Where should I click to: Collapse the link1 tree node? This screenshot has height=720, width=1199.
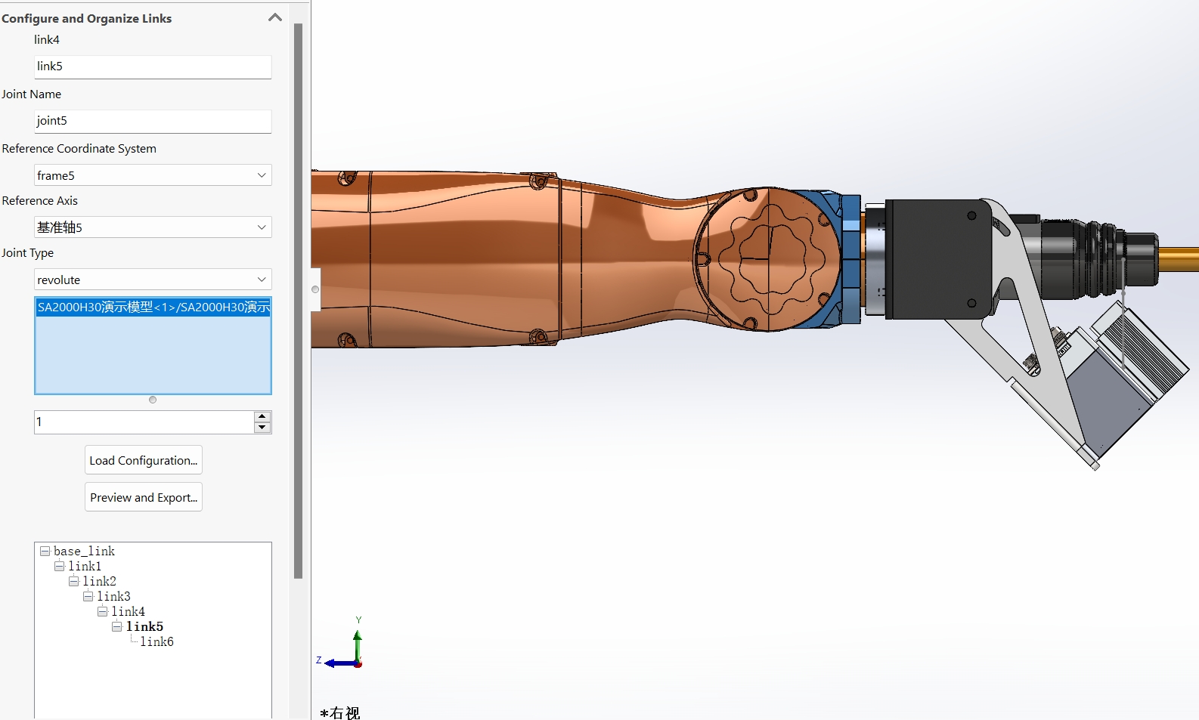tap(59, 567)
